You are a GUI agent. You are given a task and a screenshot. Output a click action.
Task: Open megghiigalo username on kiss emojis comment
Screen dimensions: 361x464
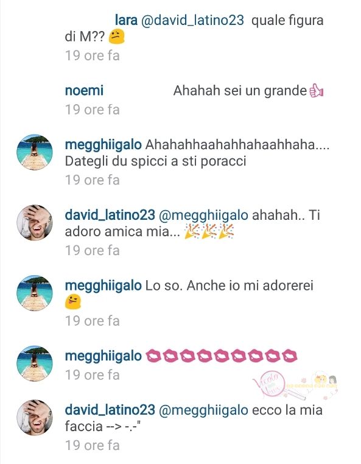pyautogui.click(x=103, y=356)
